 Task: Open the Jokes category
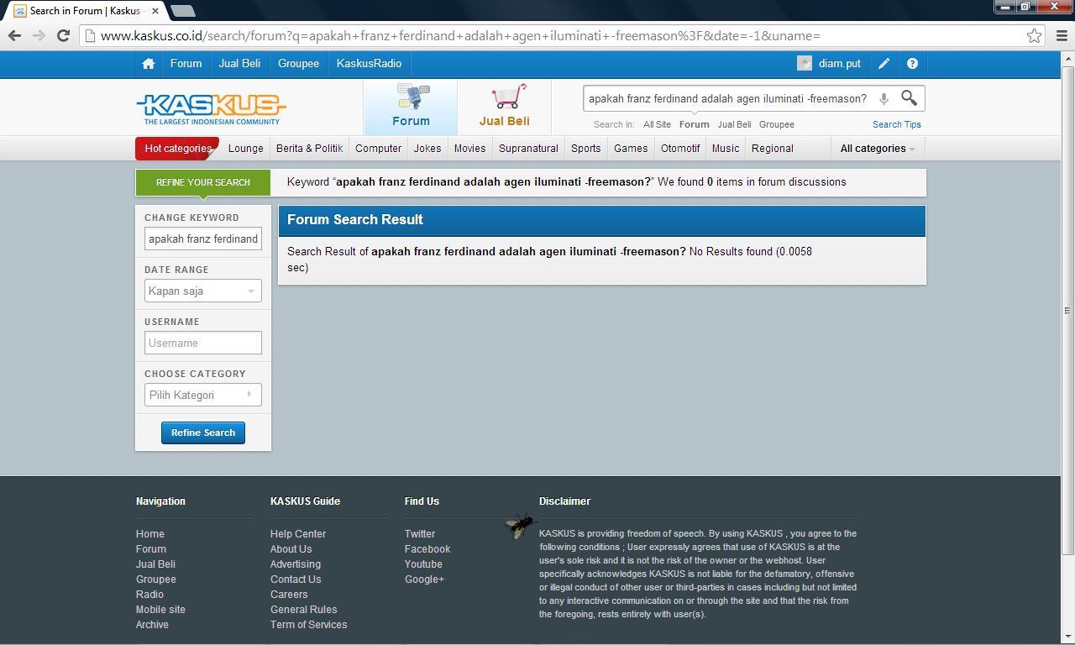click(427, 149)
